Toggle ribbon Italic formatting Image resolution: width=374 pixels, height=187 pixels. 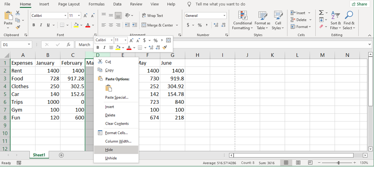coord(41,25)
